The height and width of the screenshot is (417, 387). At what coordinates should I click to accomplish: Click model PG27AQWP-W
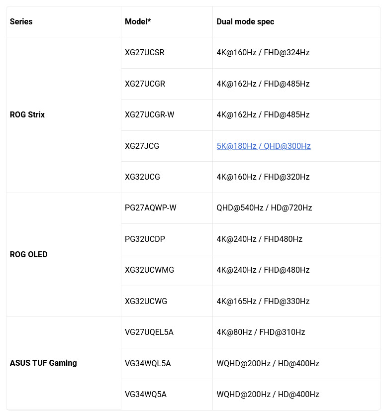[x=151, y=208]
